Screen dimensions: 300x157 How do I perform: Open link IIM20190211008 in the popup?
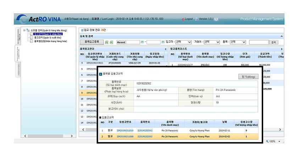pos(125,136)
